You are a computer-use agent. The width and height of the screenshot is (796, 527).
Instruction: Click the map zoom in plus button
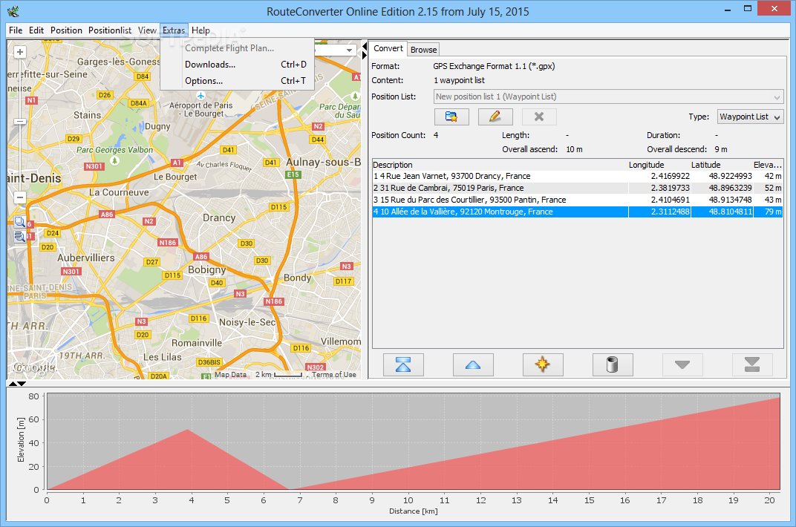tap(20, 52)
